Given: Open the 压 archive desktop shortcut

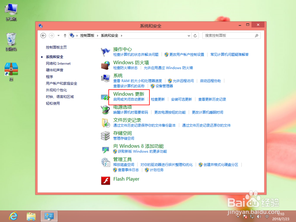Looking at the screenshot, I should [11, 72].
